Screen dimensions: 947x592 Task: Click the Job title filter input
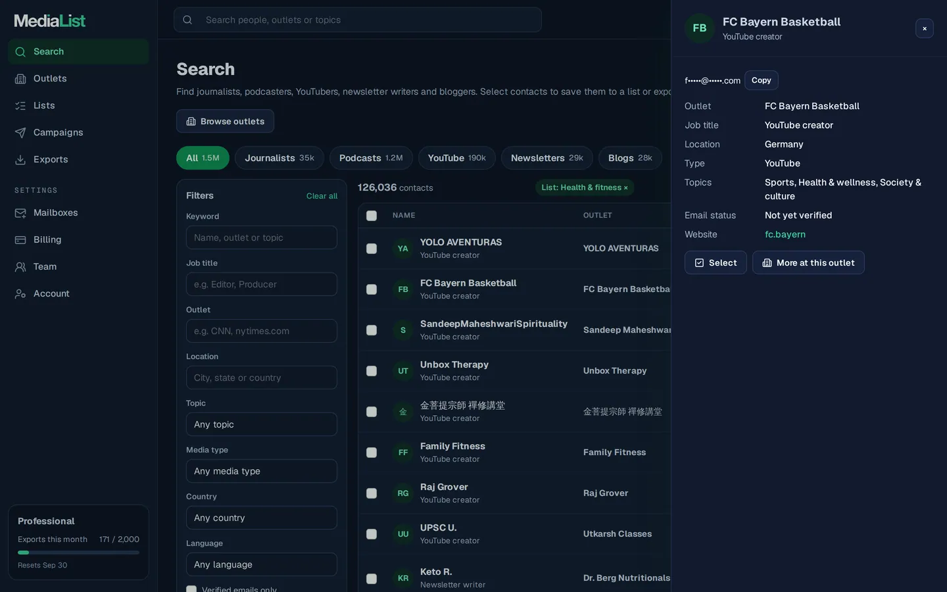tap(262, 284)
